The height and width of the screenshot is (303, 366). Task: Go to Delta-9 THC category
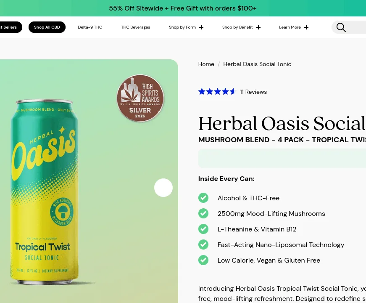click(x=90, y=27)
